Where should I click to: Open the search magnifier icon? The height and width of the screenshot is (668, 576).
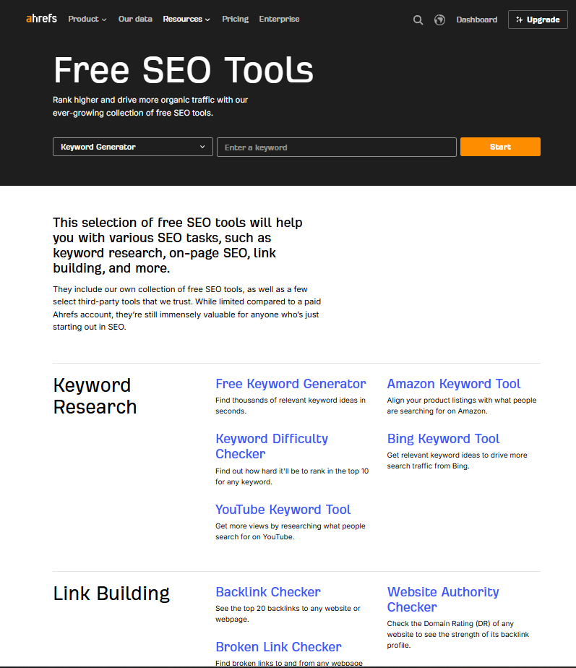point(418,20)
